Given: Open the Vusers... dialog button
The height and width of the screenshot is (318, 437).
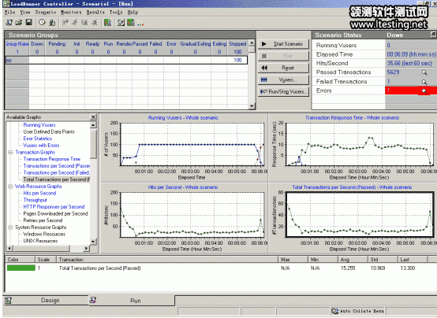Looking at the screenshot, I should click(283, 79).
